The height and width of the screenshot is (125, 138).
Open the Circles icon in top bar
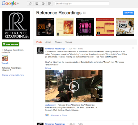tap(50, 3)
